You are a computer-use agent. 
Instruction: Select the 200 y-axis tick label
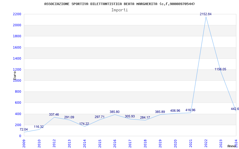18,125
